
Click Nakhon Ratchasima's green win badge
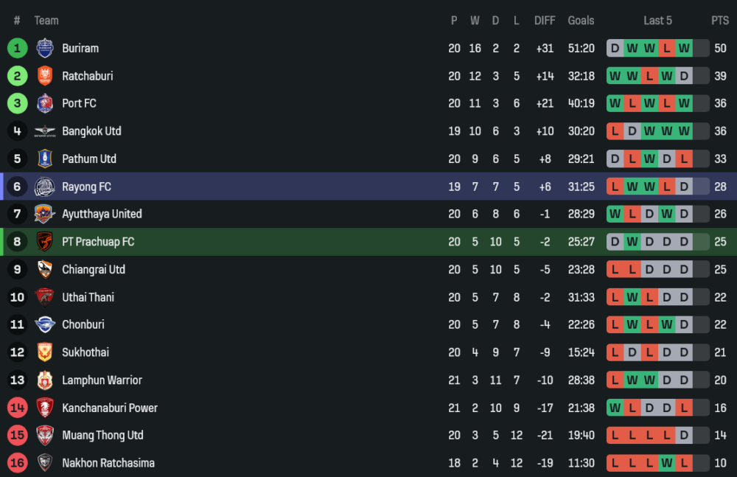click(x=667, y=463)
